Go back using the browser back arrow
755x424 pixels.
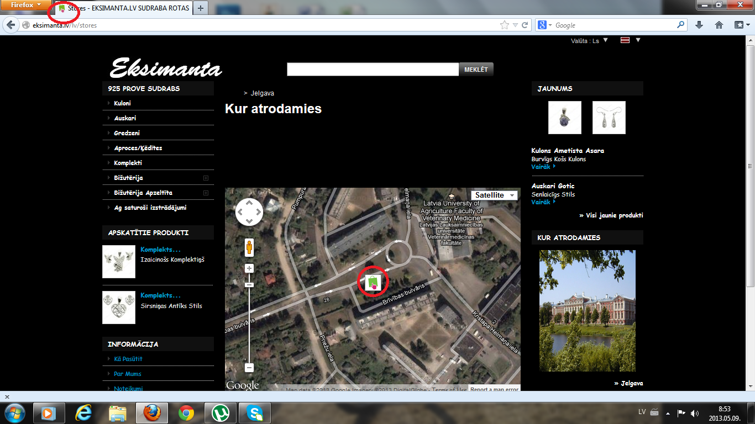pyautogui.click(x=11, y=25)
